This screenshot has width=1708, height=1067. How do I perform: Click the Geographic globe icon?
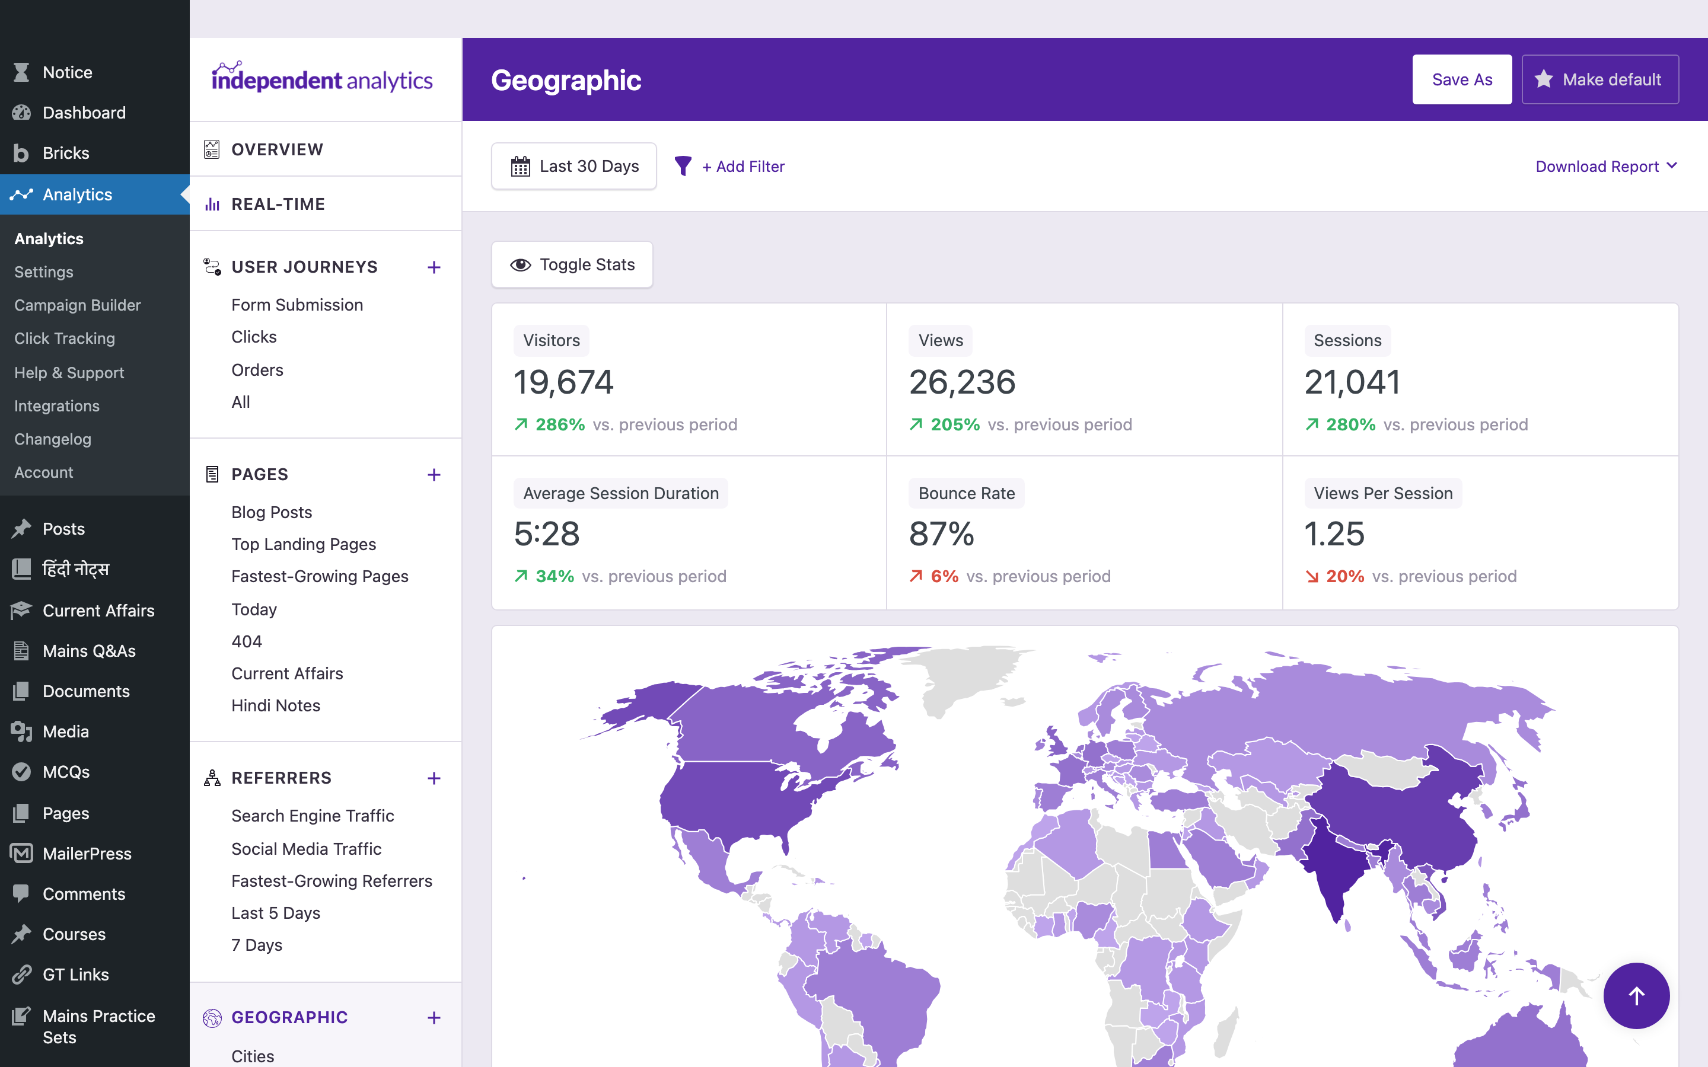click(212, 1018)
